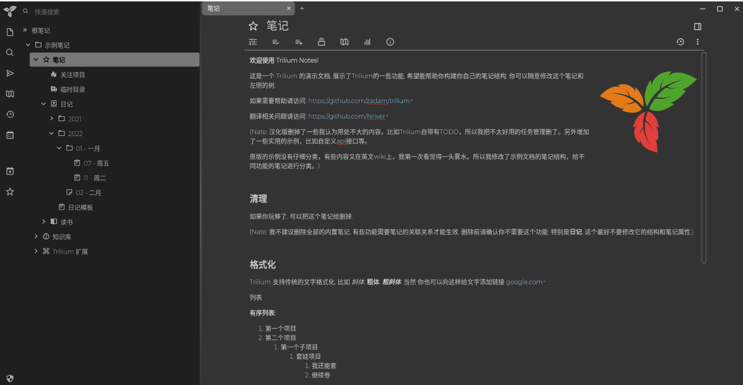
Task: Open the 日记模板 note
Action: click(80, 207)
